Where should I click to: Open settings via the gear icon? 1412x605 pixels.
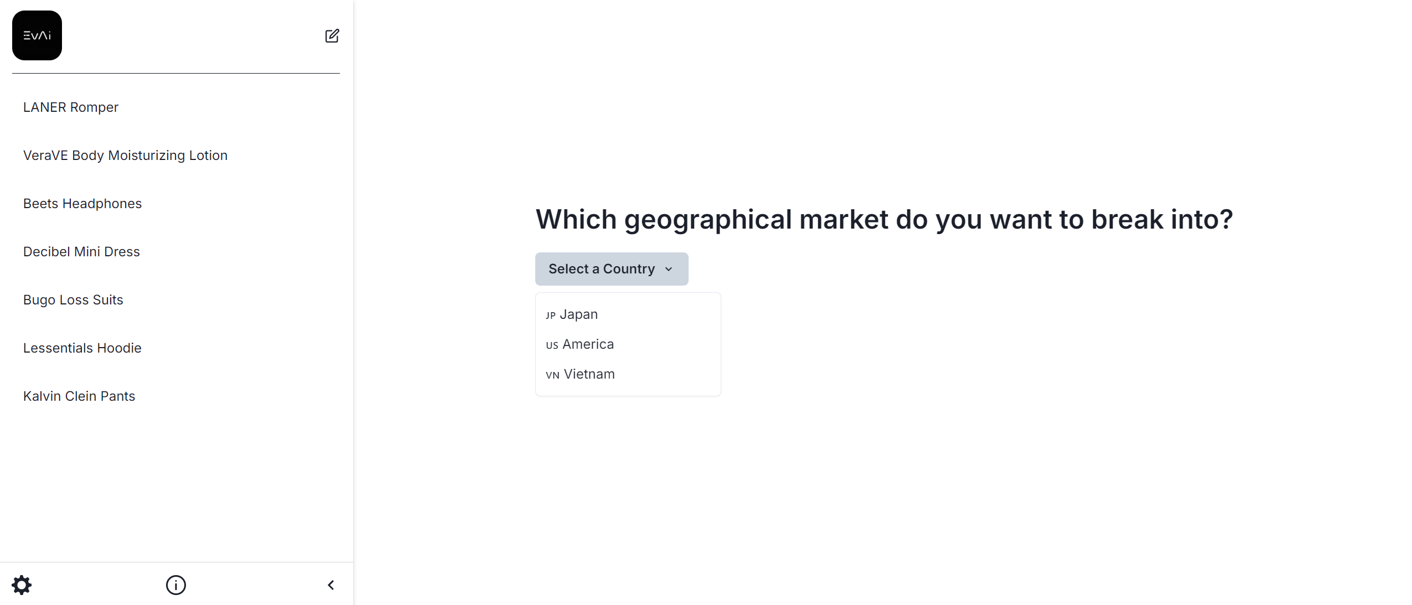pos(22,585)
